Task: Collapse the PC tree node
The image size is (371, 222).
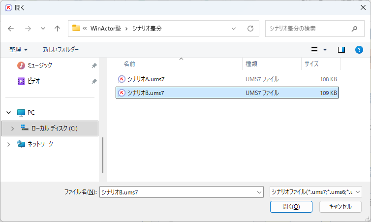Action: click(x=8, y=113)
